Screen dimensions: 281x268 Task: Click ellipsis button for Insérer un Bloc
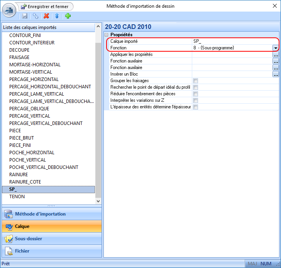[x=276, y=74]
